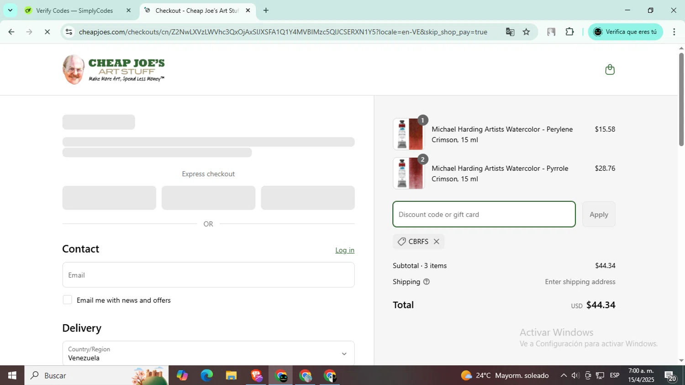
Task: Click the shipping help question mark icon
Action: [x=427, y=282]
